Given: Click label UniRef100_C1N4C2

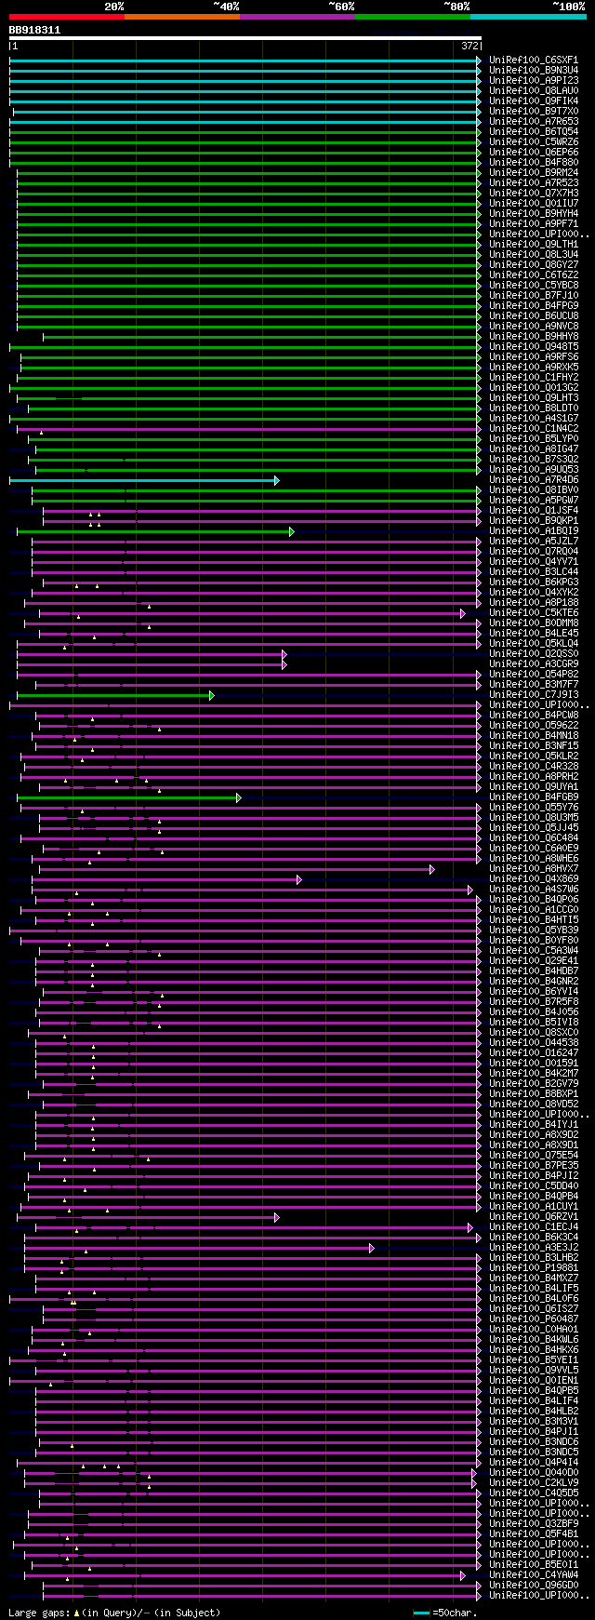Looking at the screenshot, I should [x=534, y=429].
